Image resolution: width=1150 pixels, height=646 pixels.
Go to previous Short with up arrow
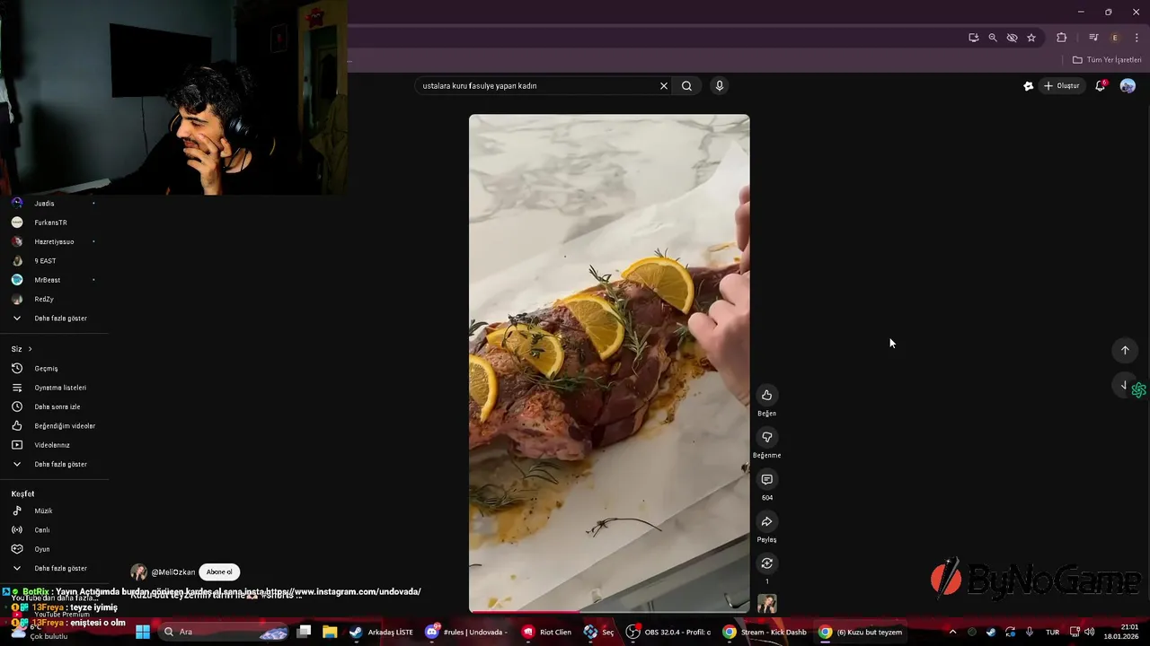tap(1125, 350)
